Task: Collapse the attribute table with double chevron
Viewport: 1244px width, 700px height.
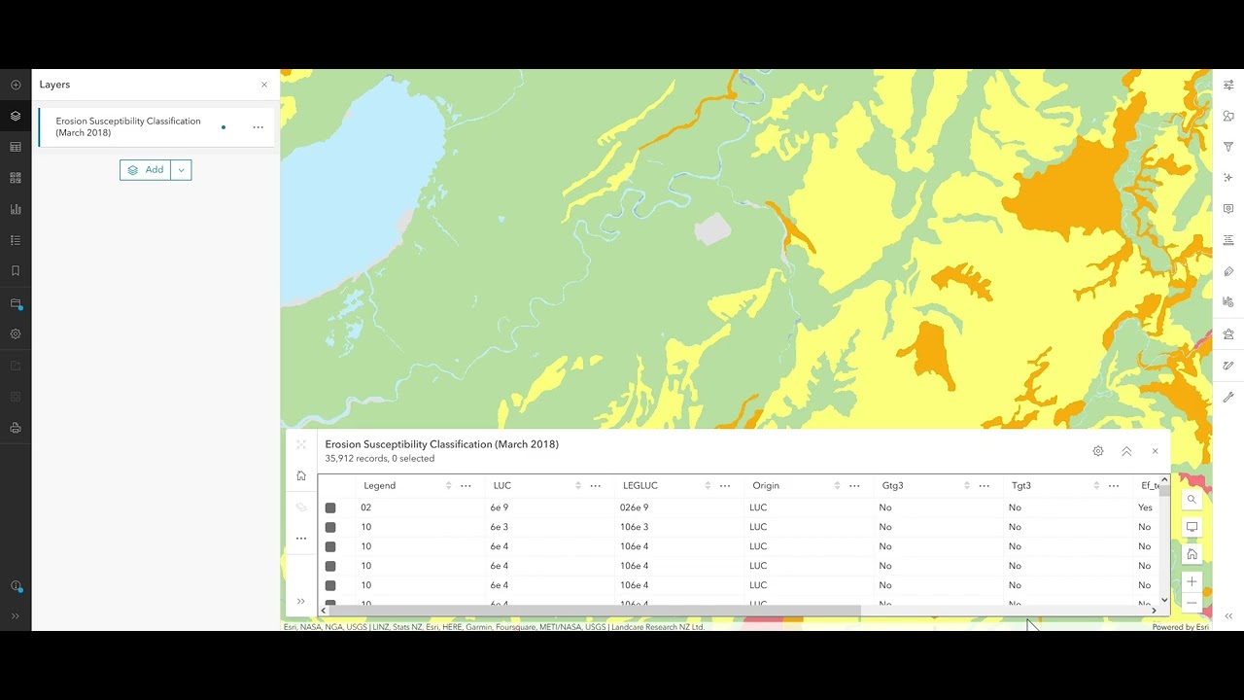Action: point(1126,451)
